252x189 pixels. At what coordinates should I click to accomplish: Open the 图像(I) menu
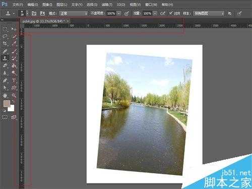[47, 5]
